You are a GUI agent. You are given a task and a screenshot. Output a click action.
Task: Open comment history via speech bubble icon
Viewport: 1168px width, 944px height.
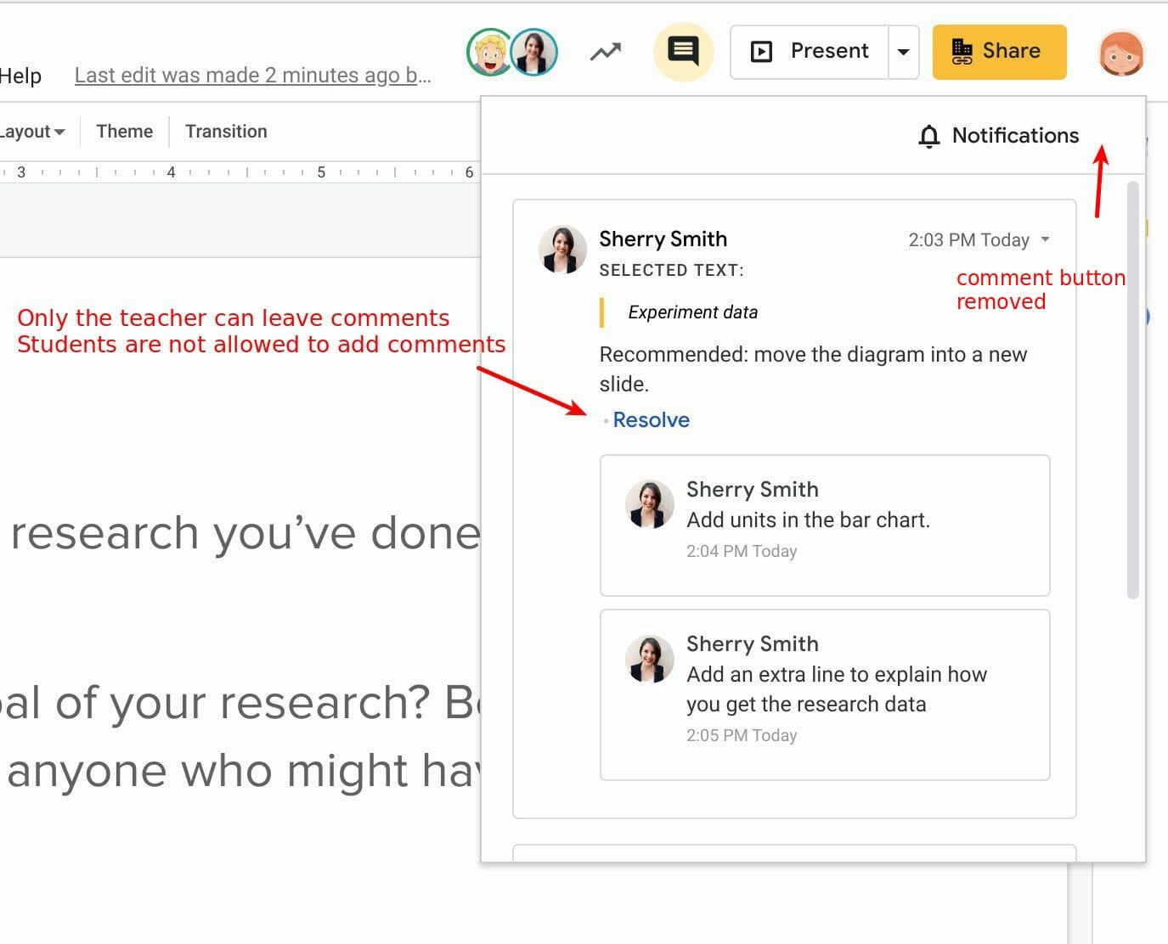click(682, 51)
